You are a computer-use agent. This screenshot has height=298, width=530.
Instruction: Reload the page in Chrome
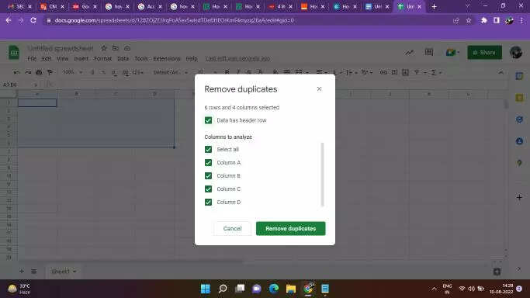click(x=33, y=20)
